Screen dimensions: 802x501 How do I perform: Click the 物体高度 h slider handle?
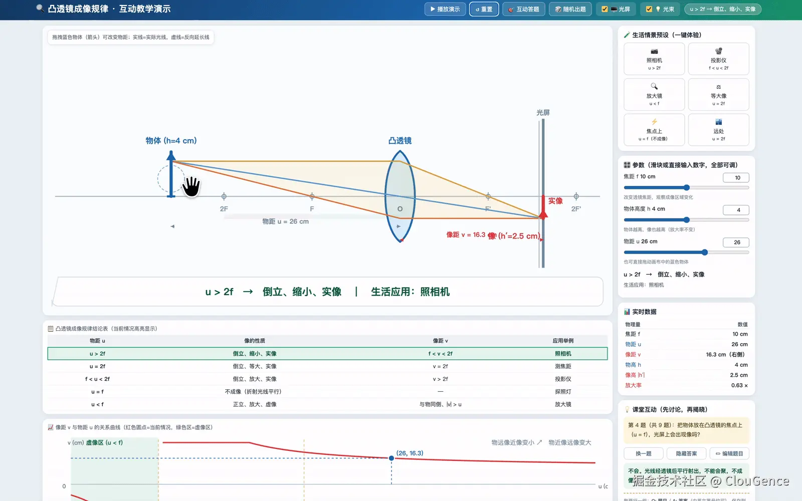(x=687, y=220)
